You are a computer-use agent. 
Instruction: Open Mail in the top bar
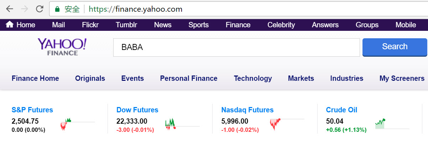pyautogui.click(x=58, y=25)
